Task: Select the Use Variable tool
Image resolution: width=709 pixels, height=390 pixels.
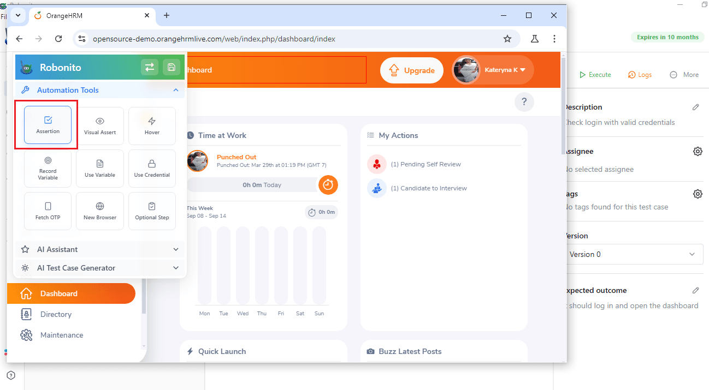Action: 100,169
